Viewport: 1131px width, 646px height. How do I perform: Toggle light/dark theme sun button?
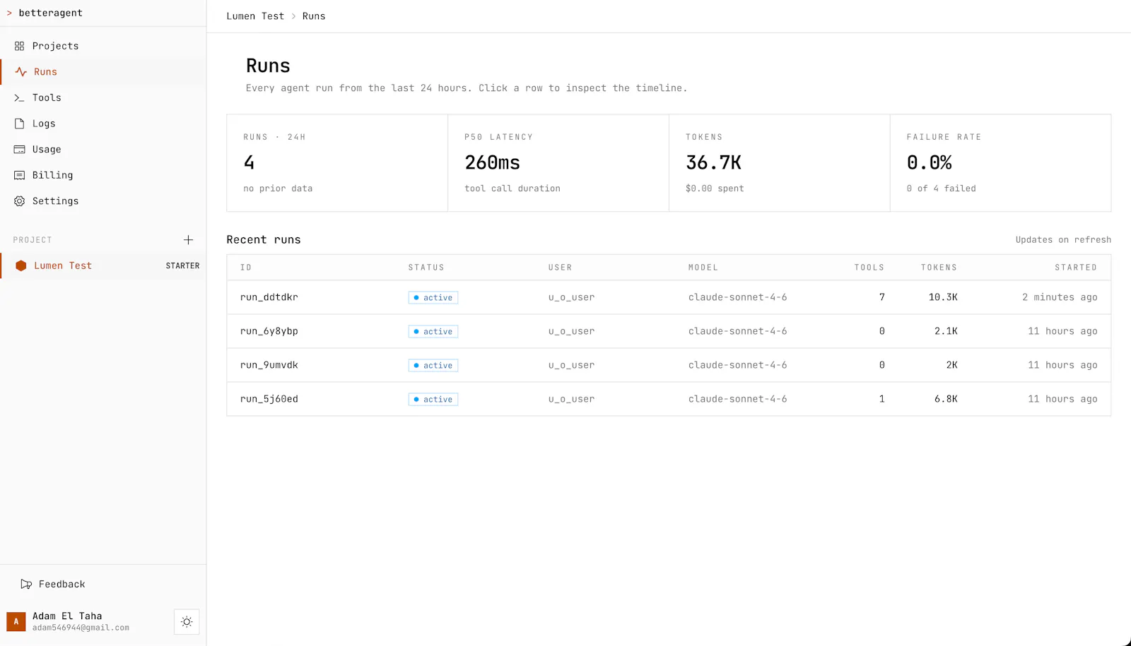[187, 622]
